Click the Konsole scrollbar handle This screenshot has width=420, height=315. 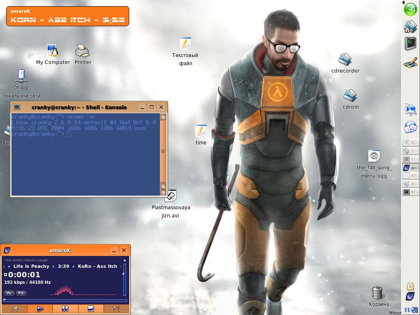click(163, 151)
